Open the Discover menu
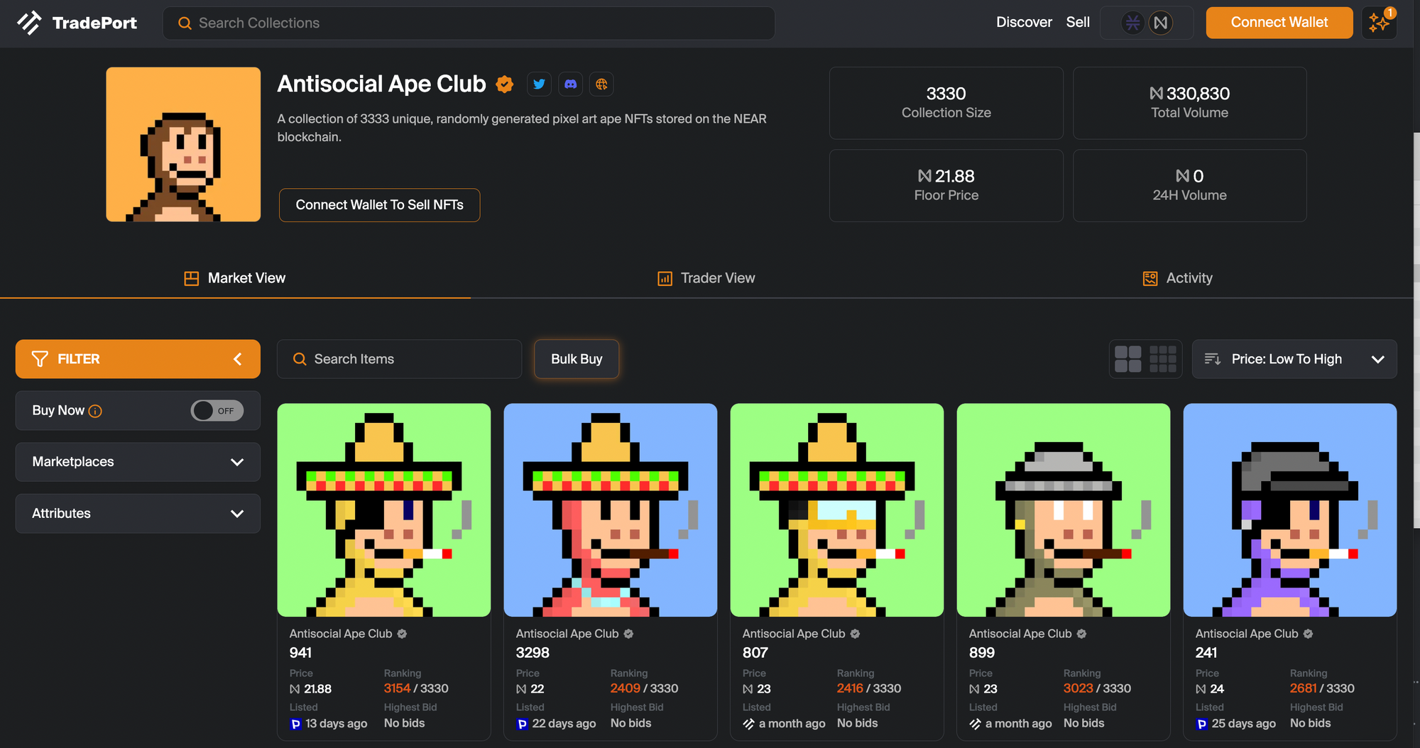This screenshot has width=1420, height=748. (x=1024, y=23)
